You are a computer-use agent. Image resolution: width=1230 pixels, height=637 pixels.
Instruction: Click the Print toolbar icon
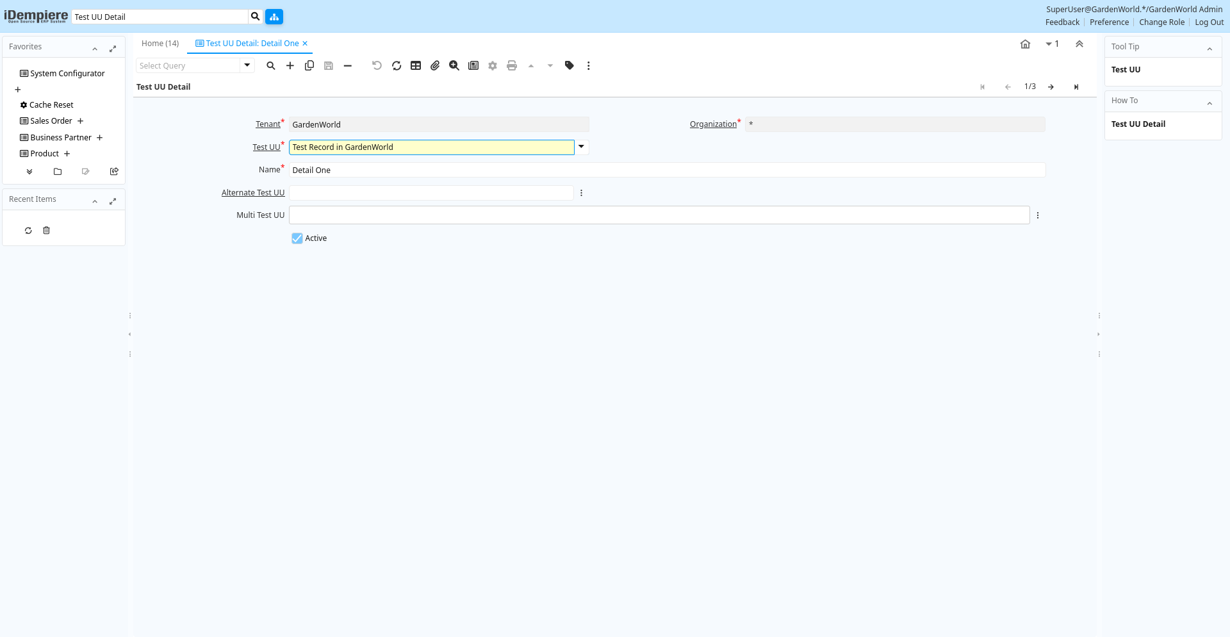(512, 65)
